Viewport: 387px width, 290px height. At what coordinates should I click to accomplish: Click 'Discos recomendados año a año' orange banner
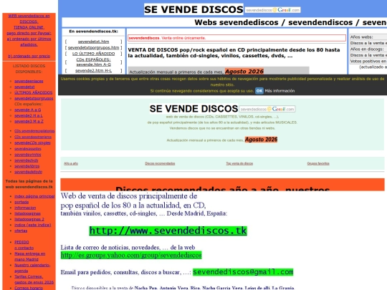222,185
